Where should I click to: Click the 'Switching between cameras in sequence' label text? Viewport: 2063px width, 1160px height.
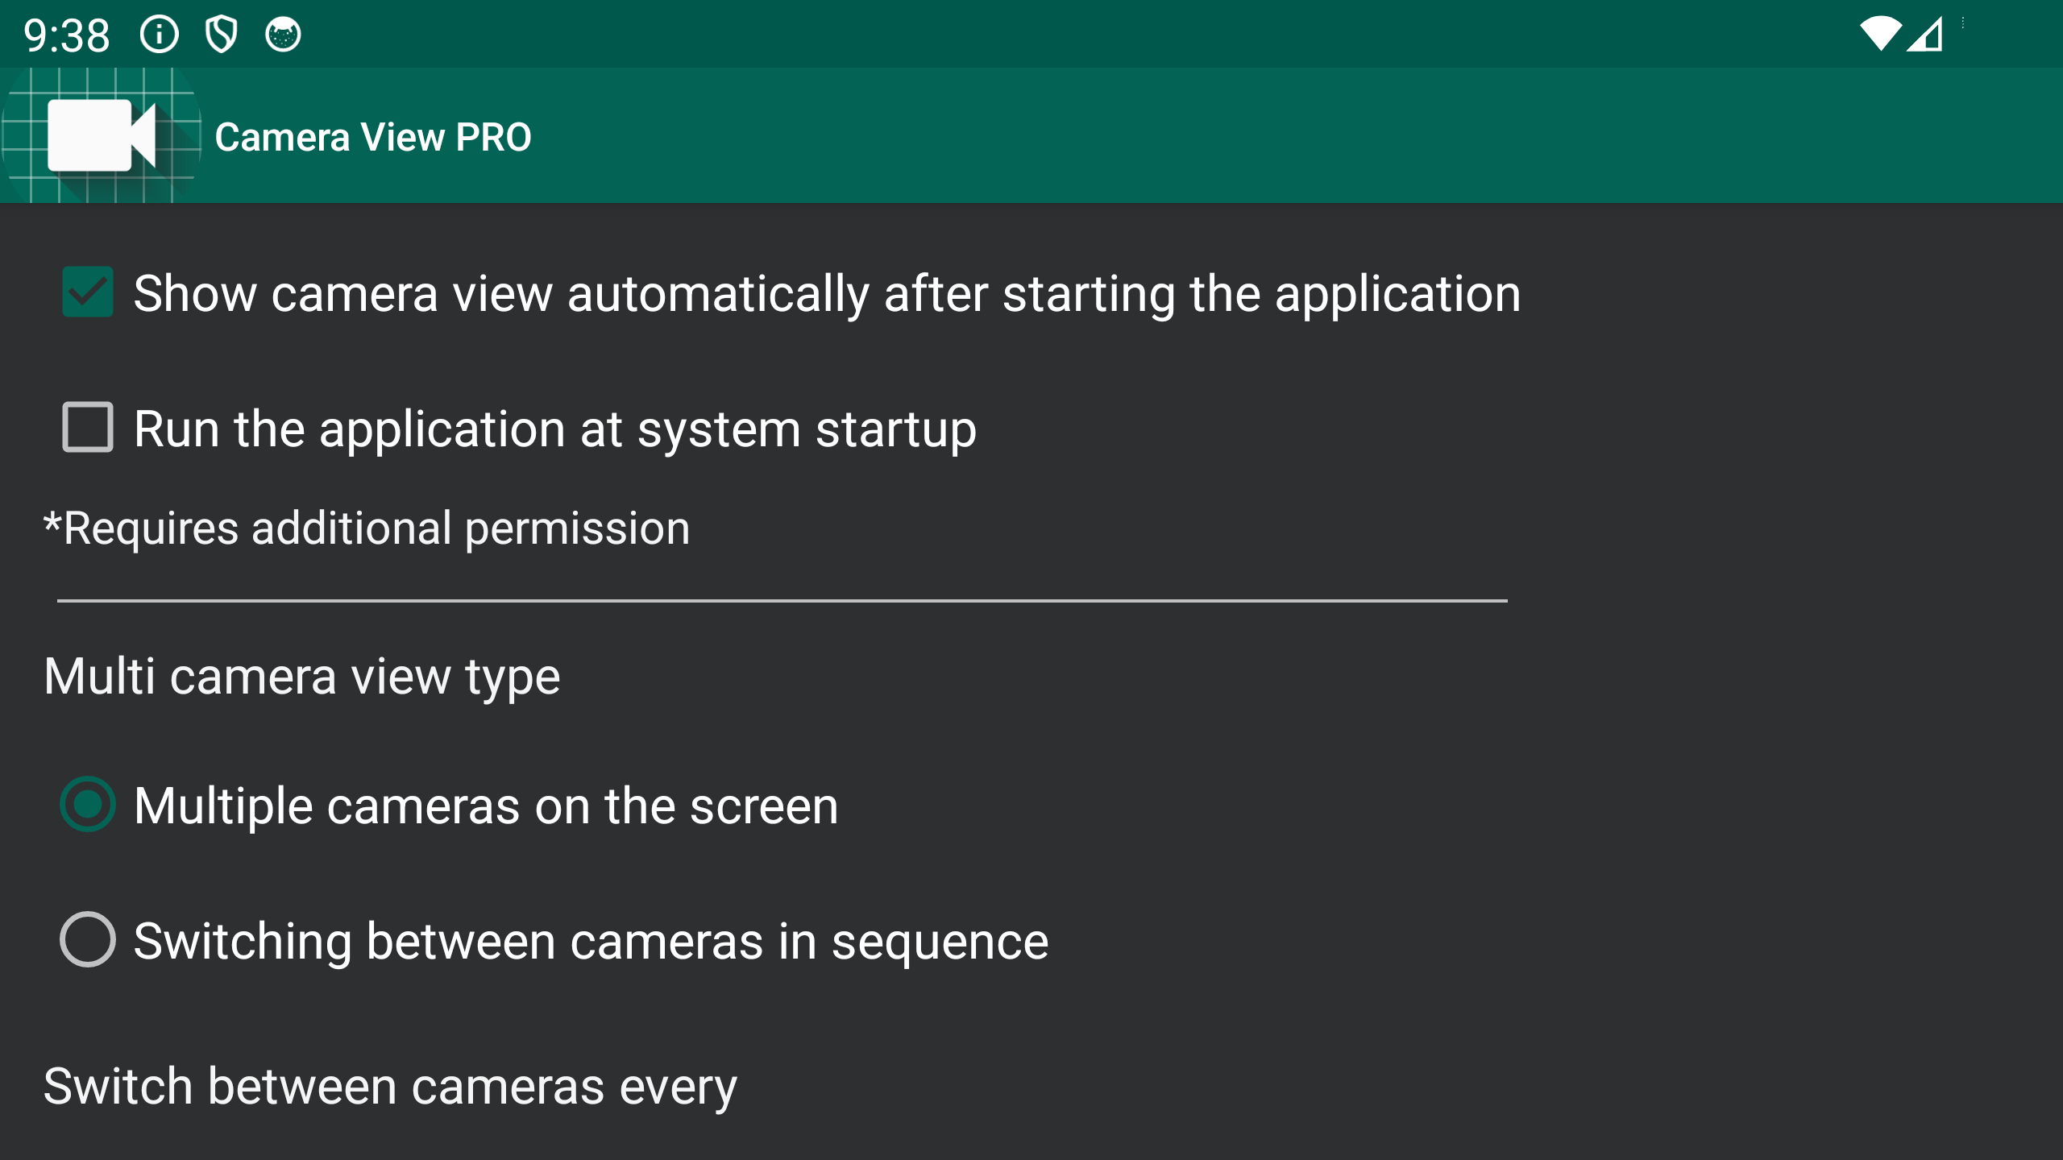(x=591, y=941)
